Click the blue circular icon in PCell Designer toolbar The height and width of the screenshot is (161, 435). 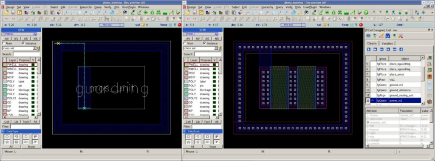coord(368,36)
